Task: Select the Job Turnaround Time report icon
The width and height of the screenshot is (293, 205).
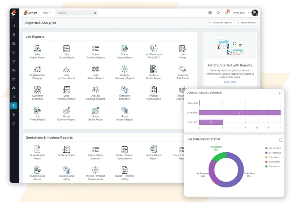Action: click(154, 49)
